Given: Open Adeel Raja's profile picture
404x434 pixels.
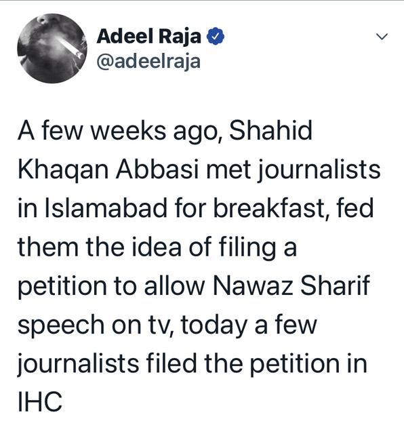Looking at the screenshot, I should (x=52, y=48).
